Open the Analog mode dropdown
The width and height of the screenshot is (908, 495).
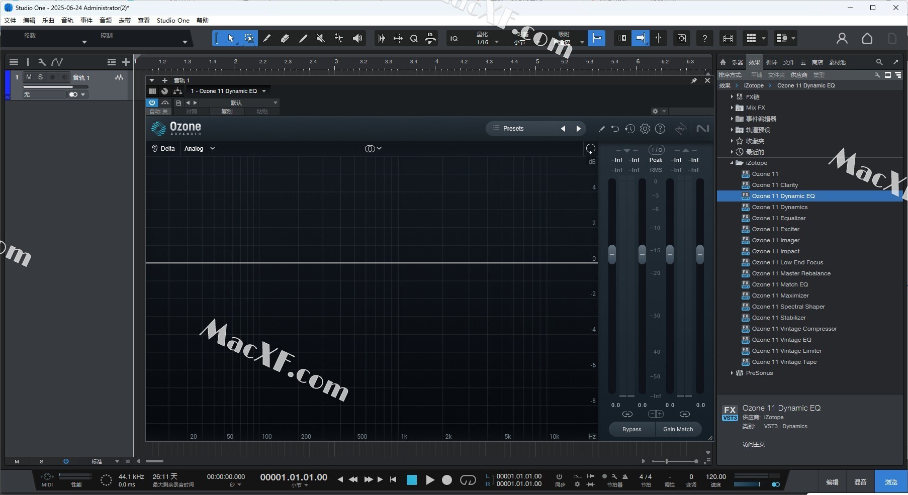click(x=200, y=148)
